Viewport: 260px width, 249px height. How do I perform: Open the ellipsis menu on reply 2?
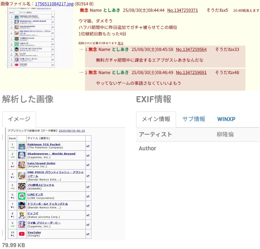coord(81,72)
